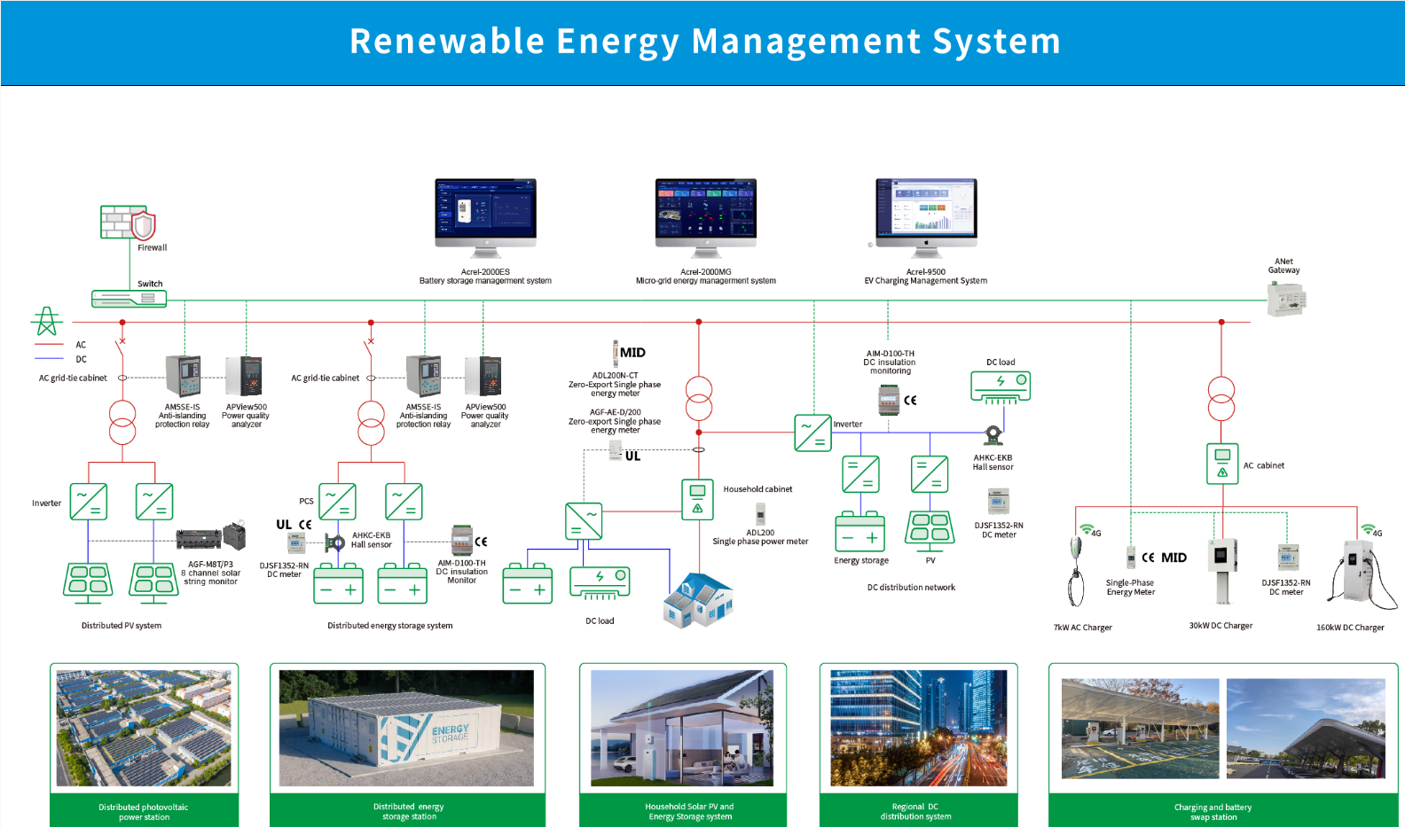Click the Household cabinet icon
Screen dimensions: 1405x827
[697, 499]
